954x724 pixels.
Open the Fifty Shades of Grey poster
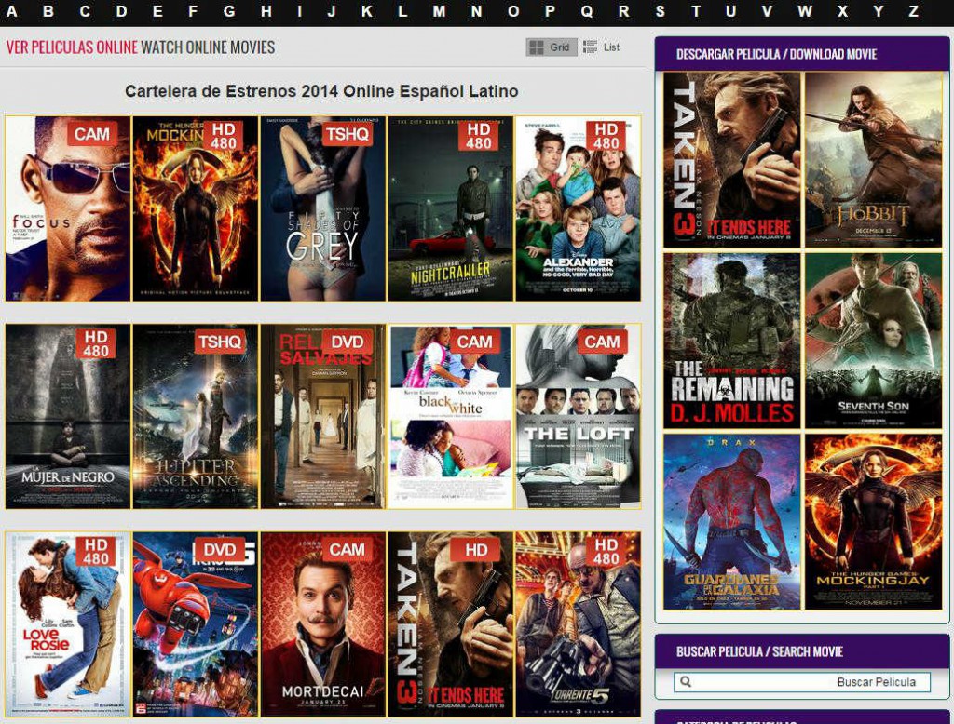[x=323, y=208]
